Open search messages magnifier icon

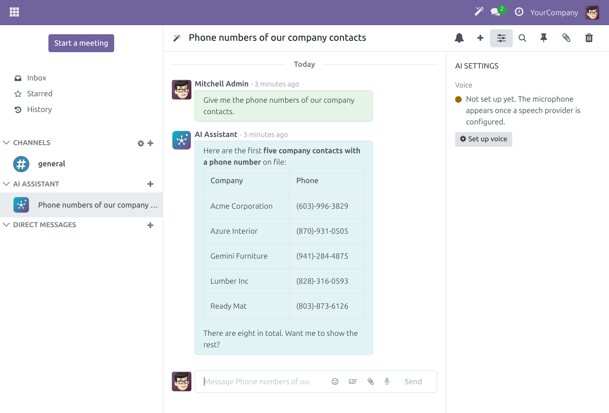522,38
